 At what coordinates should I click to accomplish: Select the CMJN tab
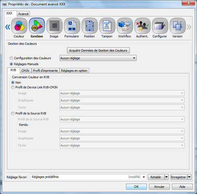pos(25,71)
